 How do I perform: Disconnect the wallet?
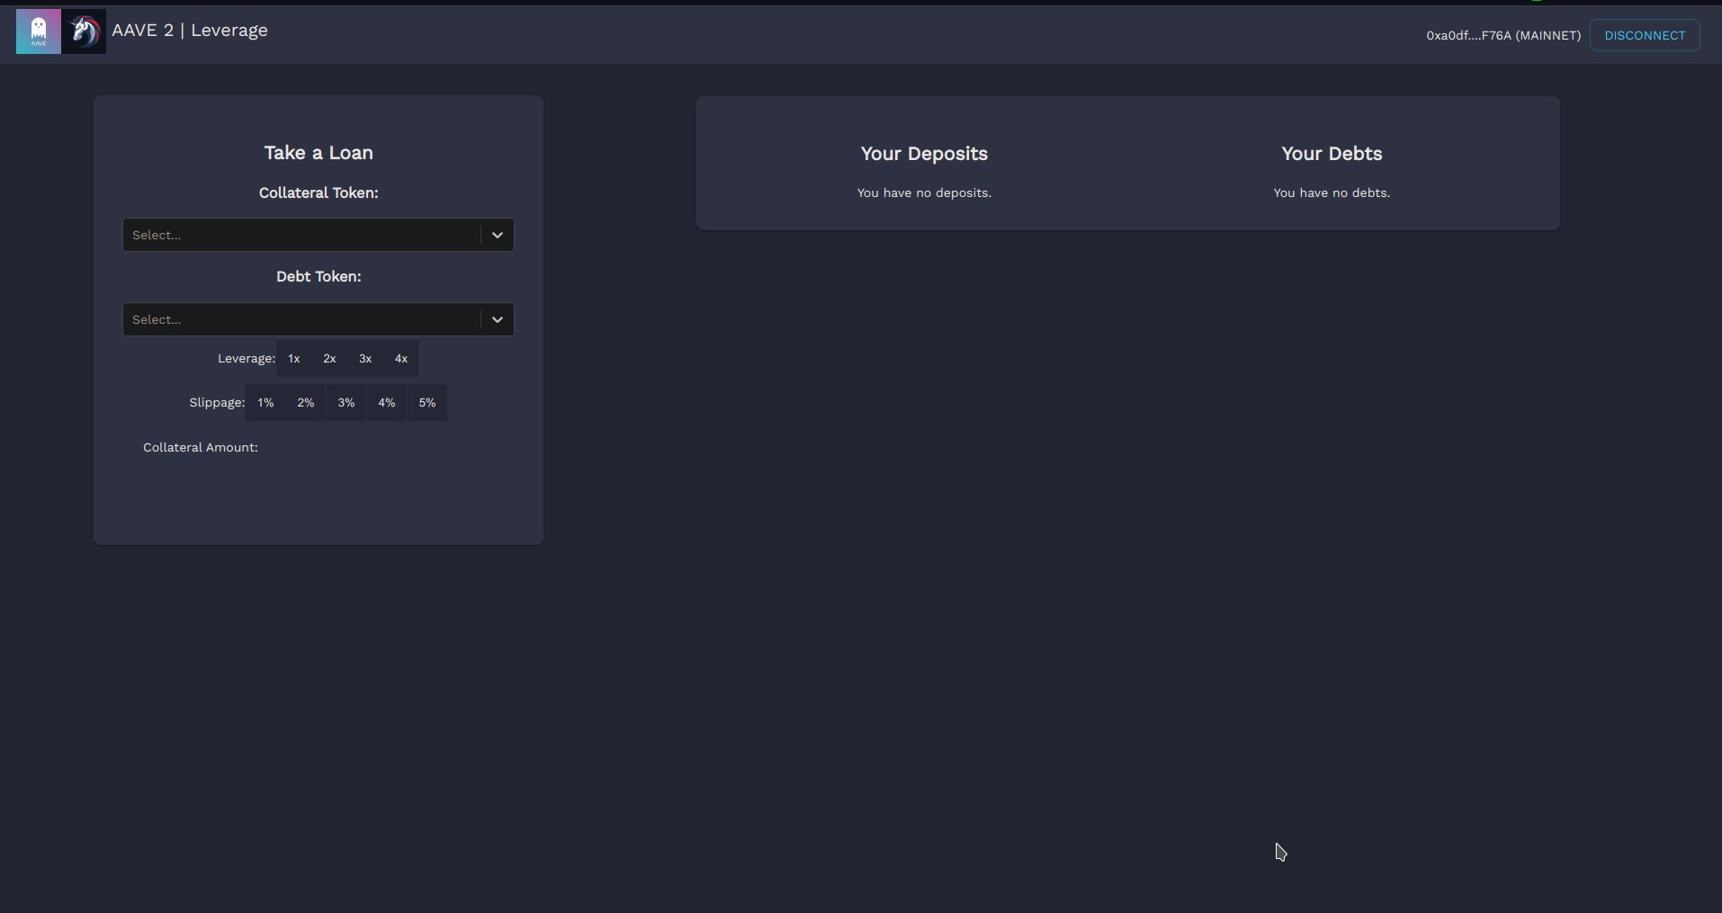click(1645, 35)
